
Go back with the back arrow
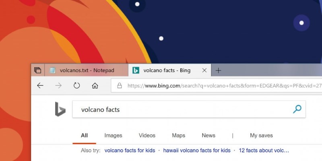pos(40,85)
